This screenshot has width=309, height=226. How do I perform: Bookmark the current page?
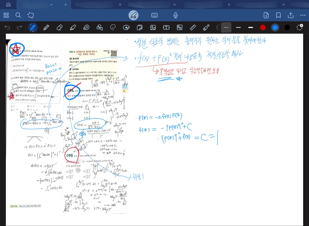pyautogui.click(x=278, y=15)
